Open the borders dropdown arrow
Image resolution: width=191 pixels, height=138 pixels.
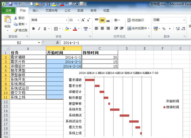pyautogui.click(x=60, y=29)
